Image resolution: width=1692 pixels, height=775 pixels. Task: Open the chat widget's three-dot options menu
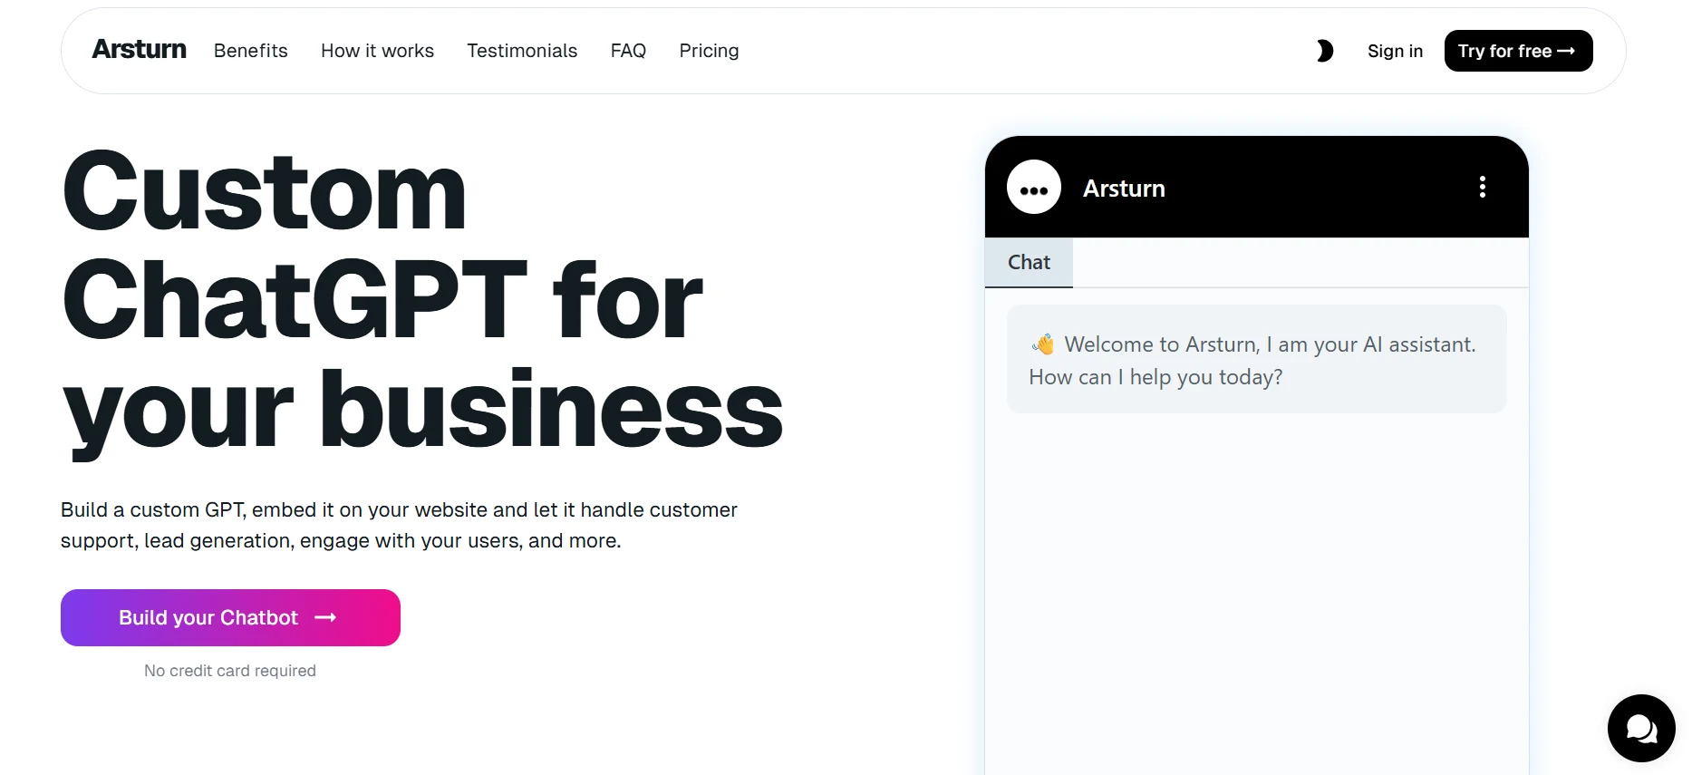click(x=1482, y=187)
